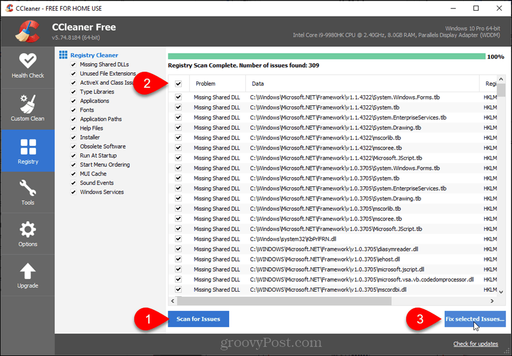The height and width of the screenshot is (356, 512).
Task: Select the microsoft.jscript.dll path text
Action: 337,269
